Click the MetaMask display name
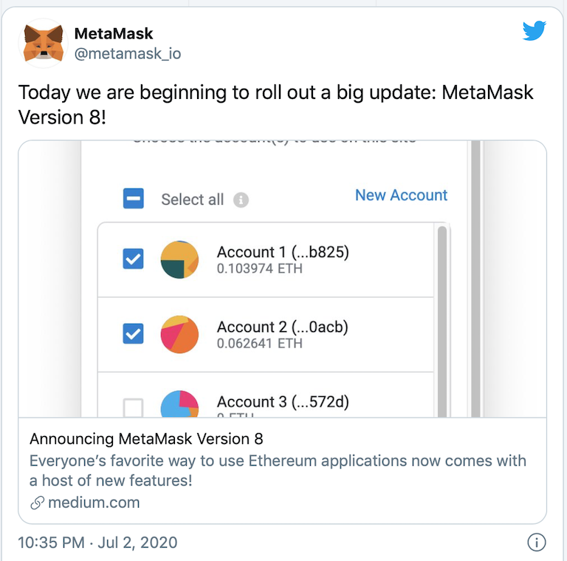This screenshot has height=561, width=567. (x=114, y=34)
